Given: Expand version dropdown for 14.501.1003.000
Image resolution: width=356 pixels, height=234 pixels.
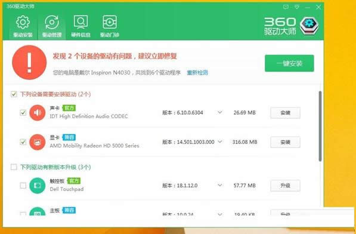Looking at the screenshot, I should (x=220, y=141).
